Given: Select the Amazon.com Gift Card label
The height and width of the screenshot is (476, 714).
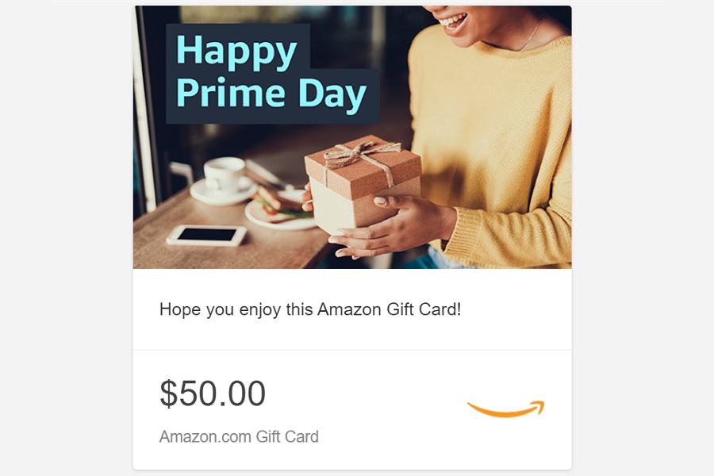Looking at the screenshot, I should click(239, 436).
